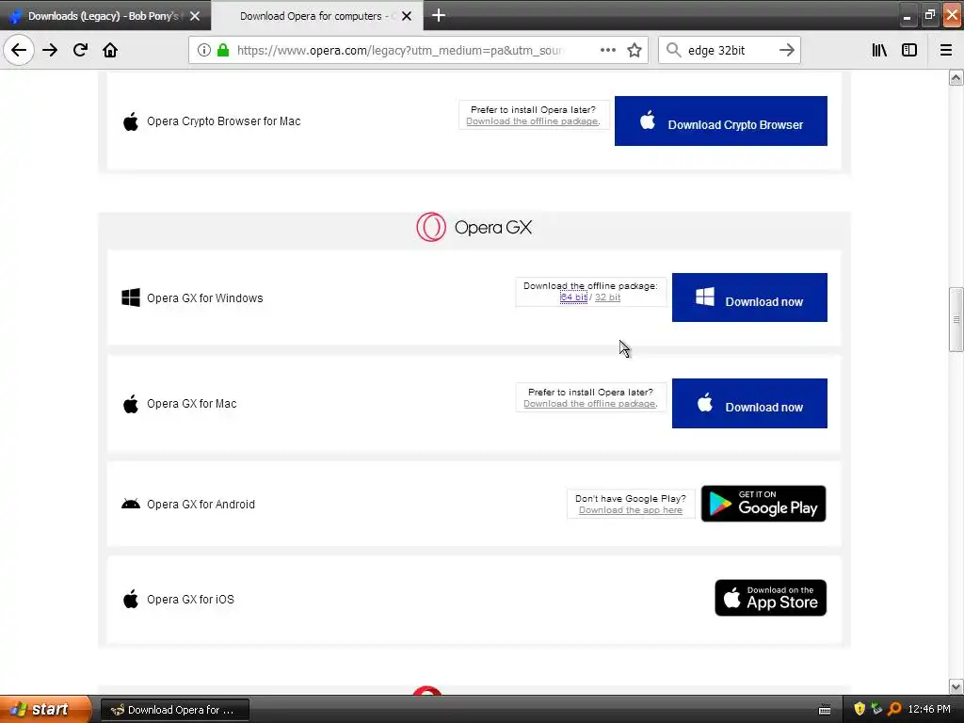Open the Windows Start menu
The image size is (964, 723).
46,710
